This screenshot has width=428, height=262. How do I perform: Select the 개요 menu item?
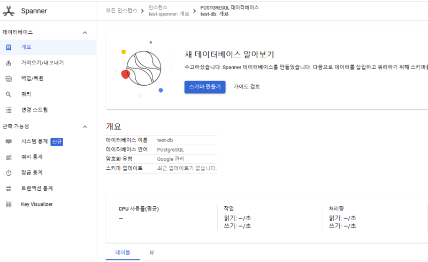48,47
